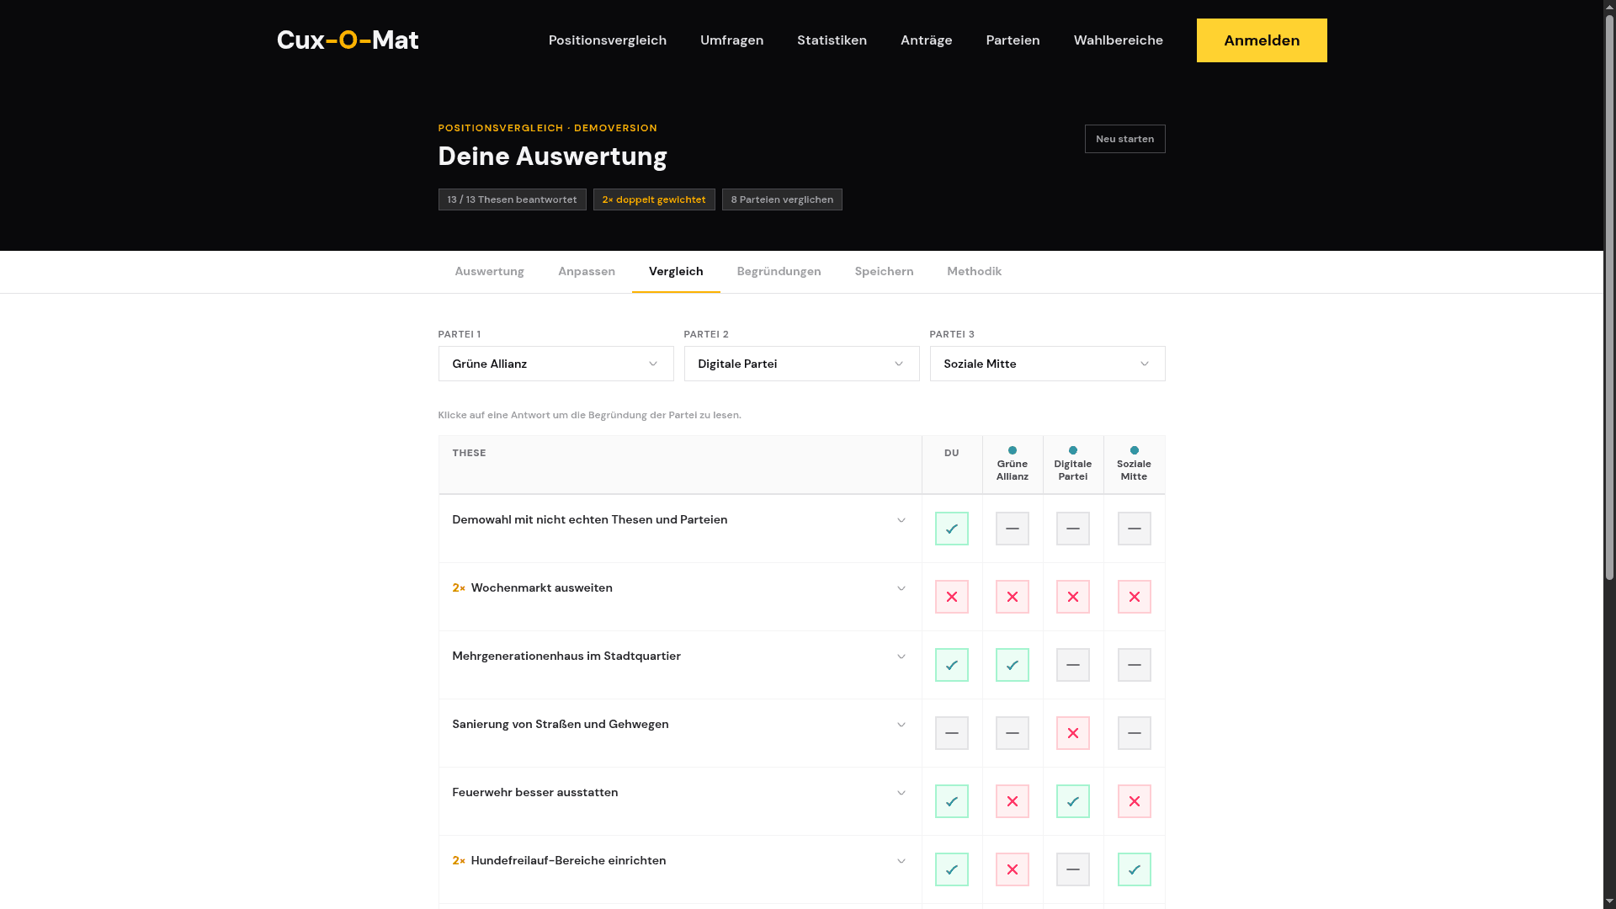Expand the Mehrgenerationenhaus im Stadtquartier row chevron
The height and width of the screenshot is (909, 1616).
(x=901, y=656)
